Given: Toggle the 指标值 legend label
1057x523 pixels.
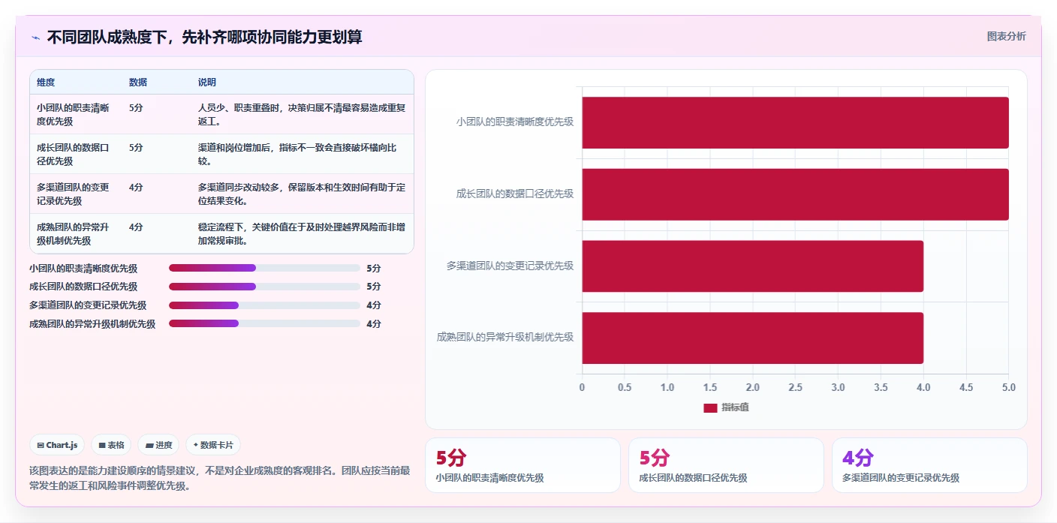Looking at the screenshot, I should [735, 407].
